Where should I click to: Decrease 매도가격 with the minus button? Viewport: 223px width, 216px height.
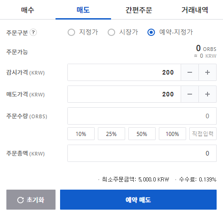190,94
